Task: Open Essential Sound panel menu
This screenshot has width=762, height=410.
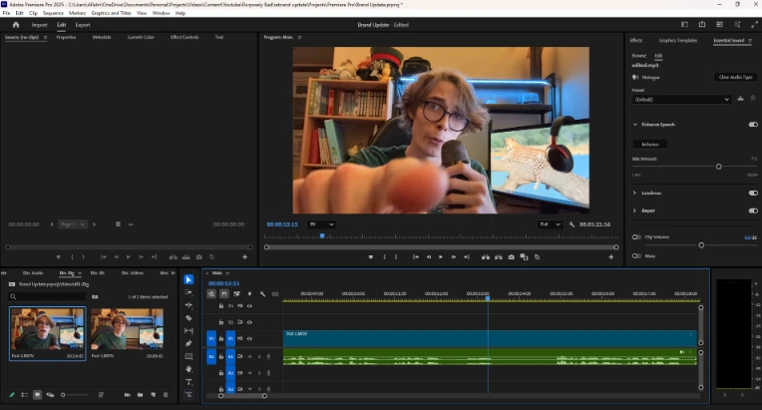Action: [750, 40]
